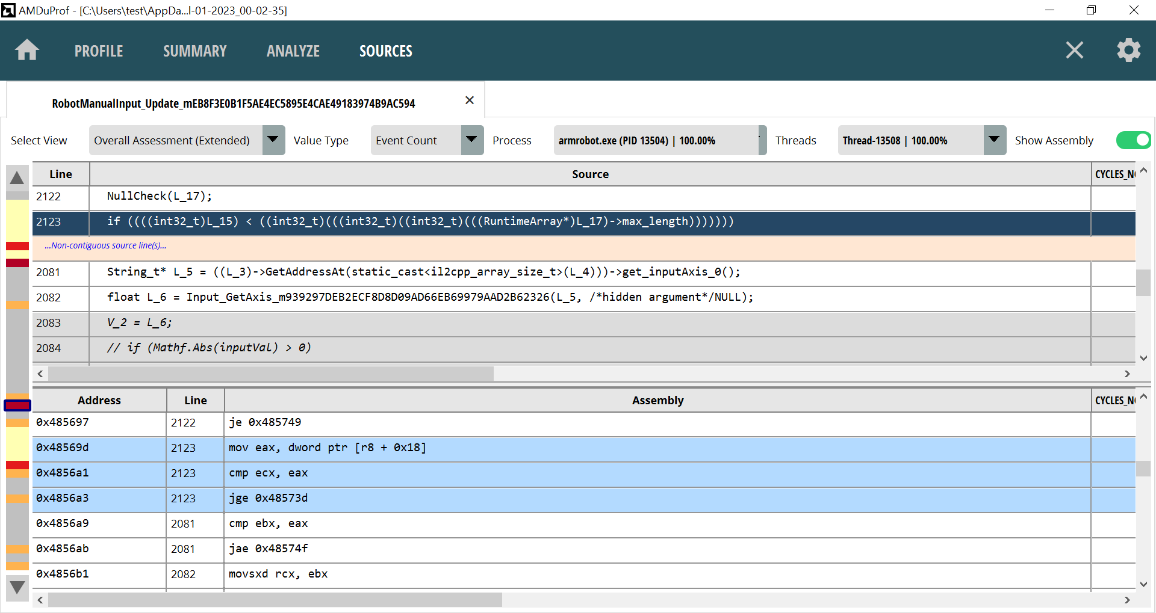
Task: Select source line 2123 if statement
Action: [584, 222]
